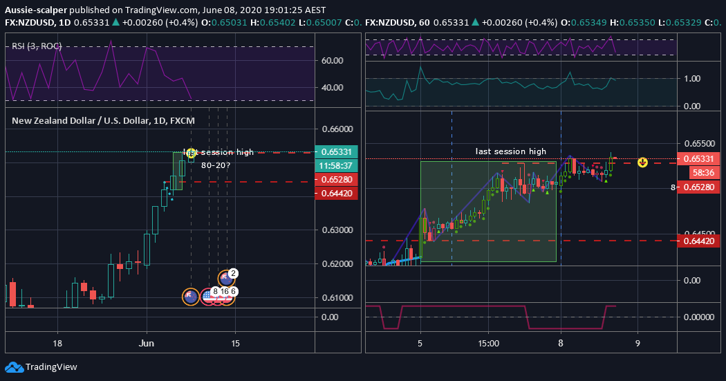Screen dimensions: 726x381
Task: Click the Jun date label on the time axis
Action: (x=147, y=344)
